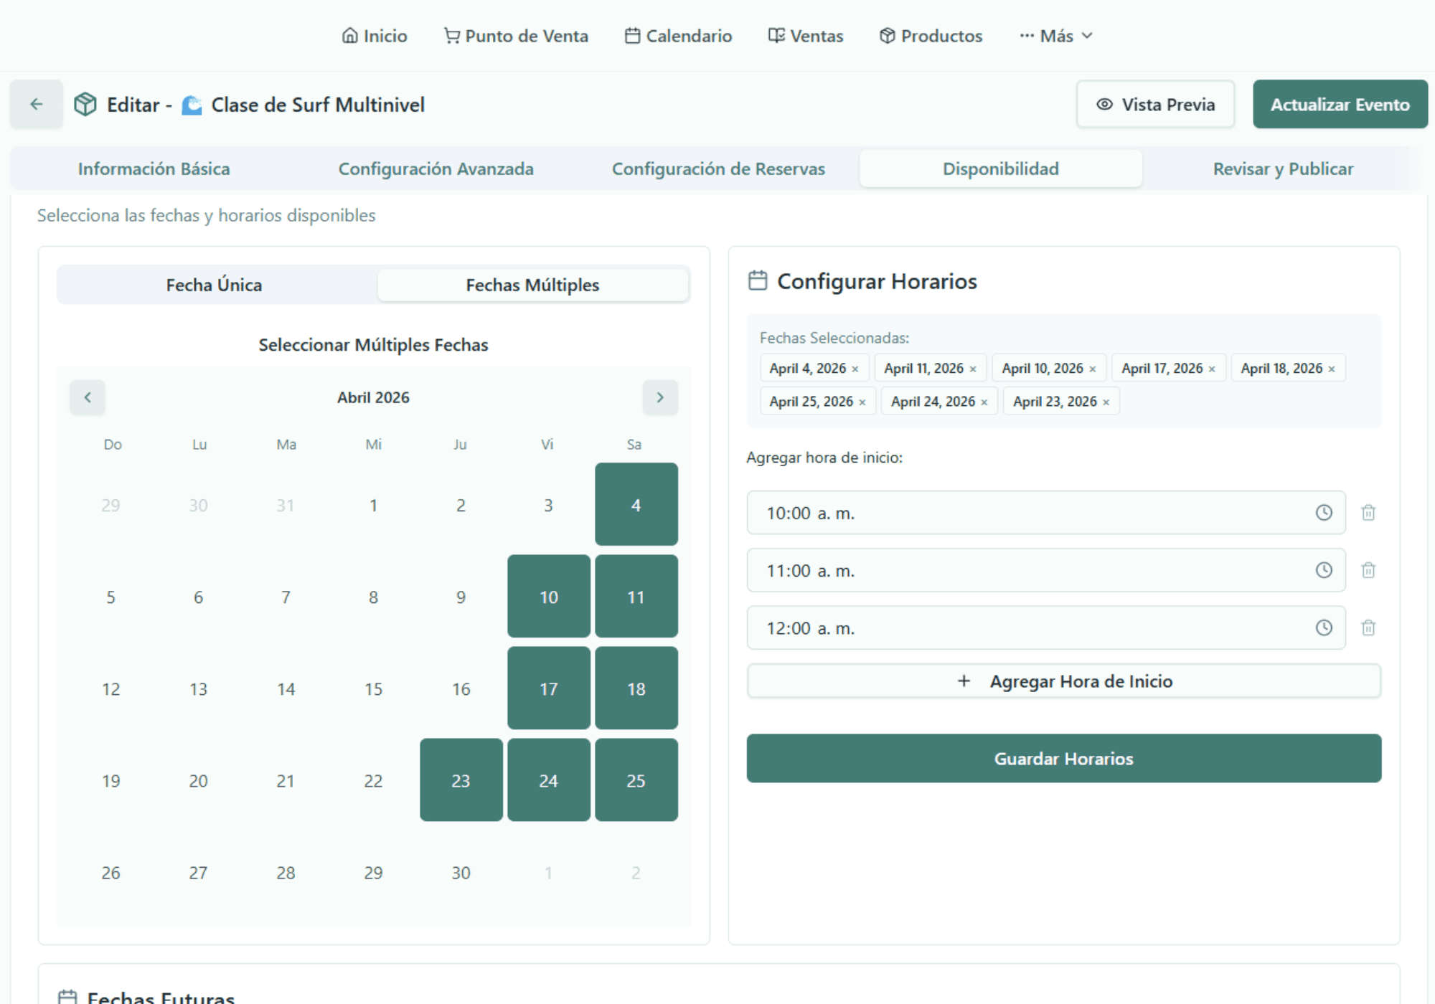Remove April 23, 2026 date chip
1435x1004 pixels.
pos(1106,402)
